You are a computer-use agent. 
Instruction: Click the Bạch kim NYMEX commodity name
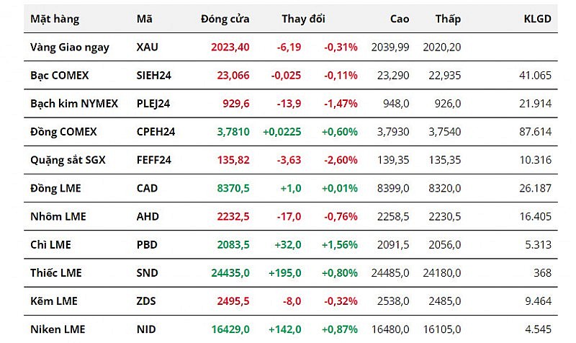[74, 104]
